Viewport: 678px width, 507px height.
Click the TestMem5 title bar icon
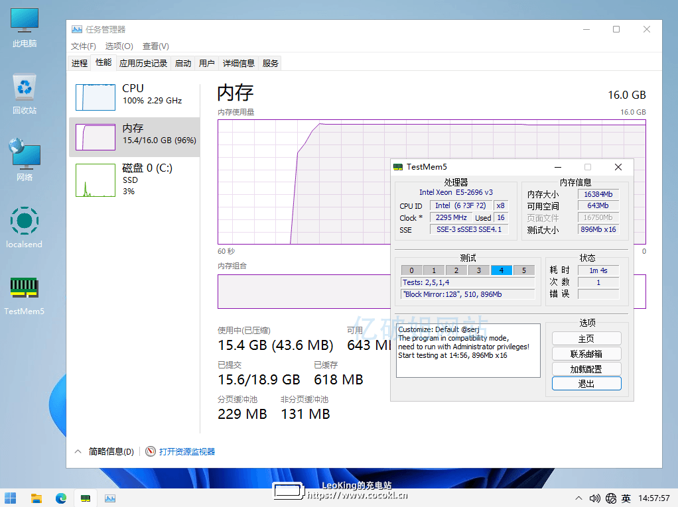click(398, 167)
